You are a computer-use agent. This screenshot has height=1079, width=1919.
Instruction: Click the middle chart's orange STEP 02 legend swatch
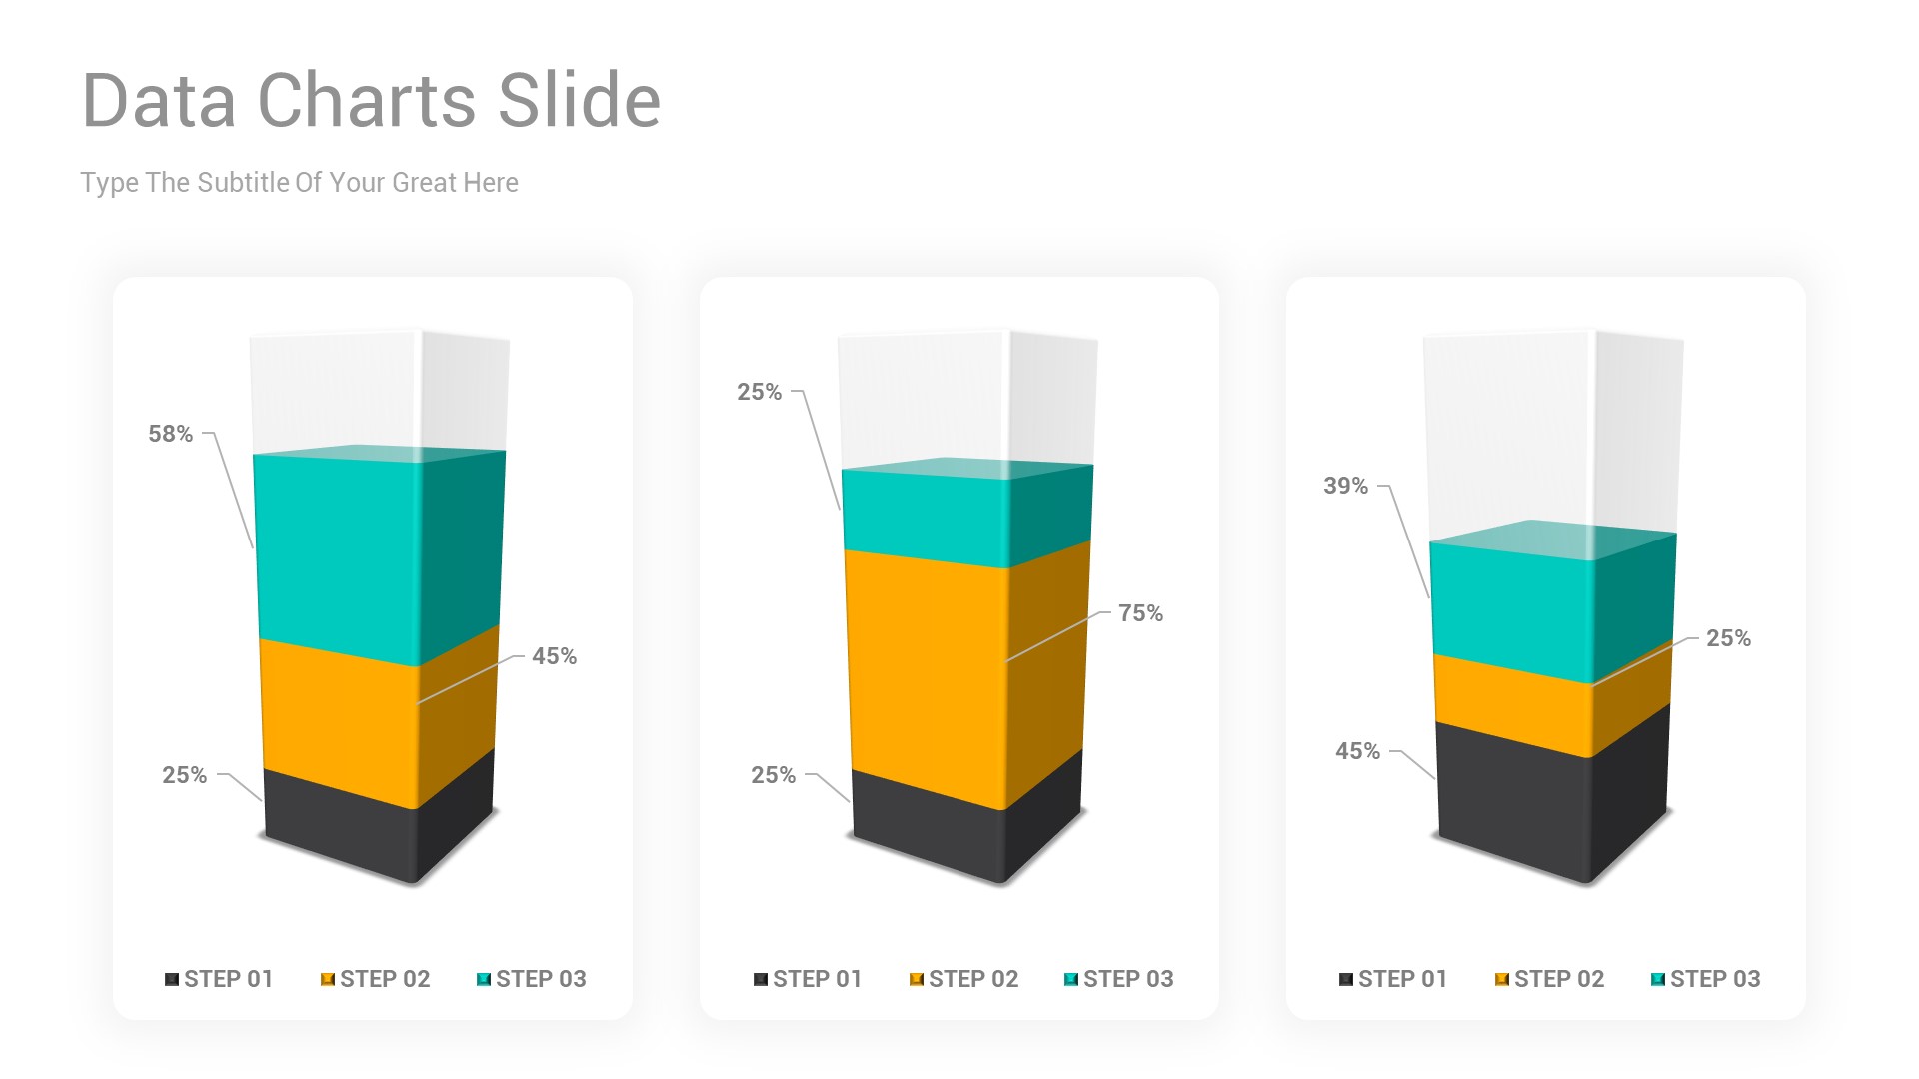[917, 979]
